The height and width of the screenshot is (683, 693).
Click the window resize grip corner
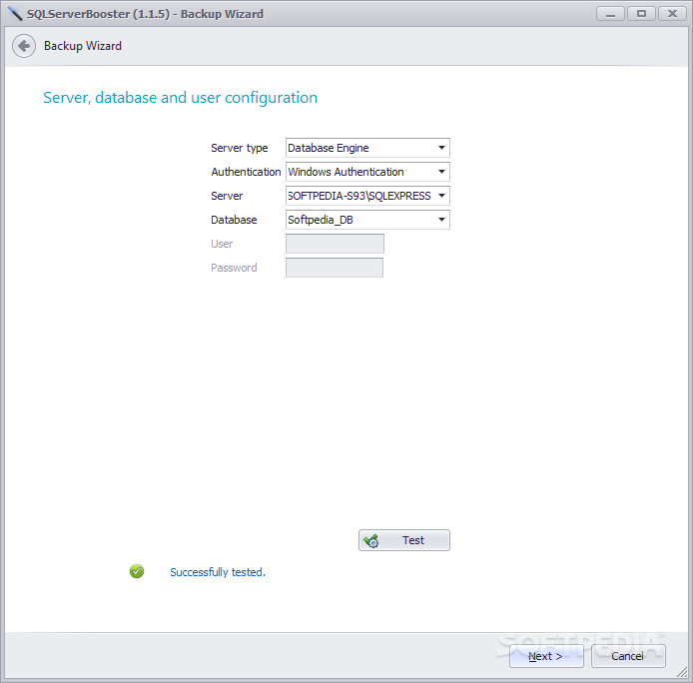click(682, 672)
